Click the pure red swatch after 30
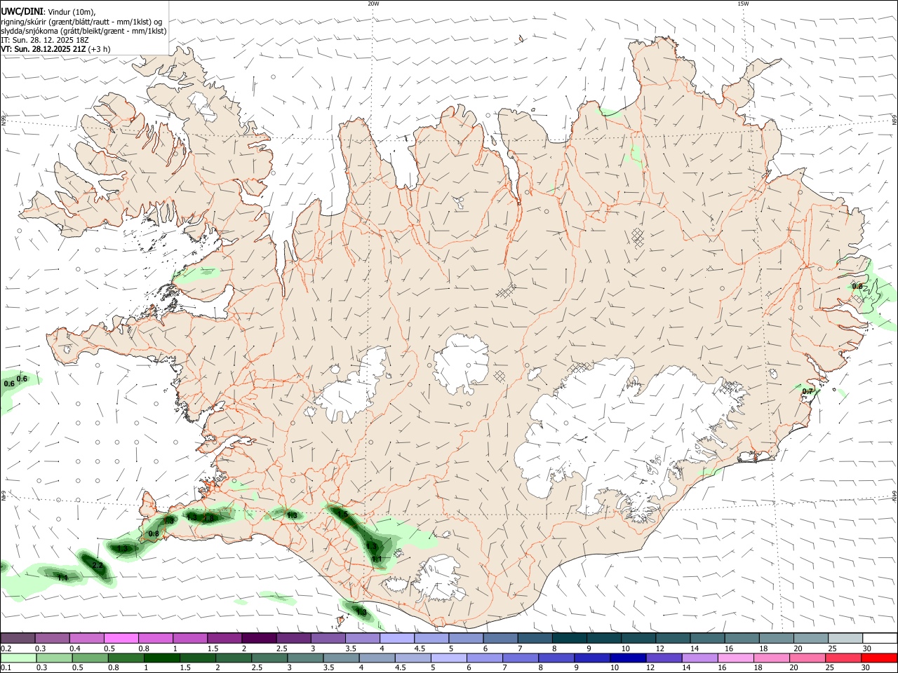The width and height of the screenshot is (898, 673). 878,658
